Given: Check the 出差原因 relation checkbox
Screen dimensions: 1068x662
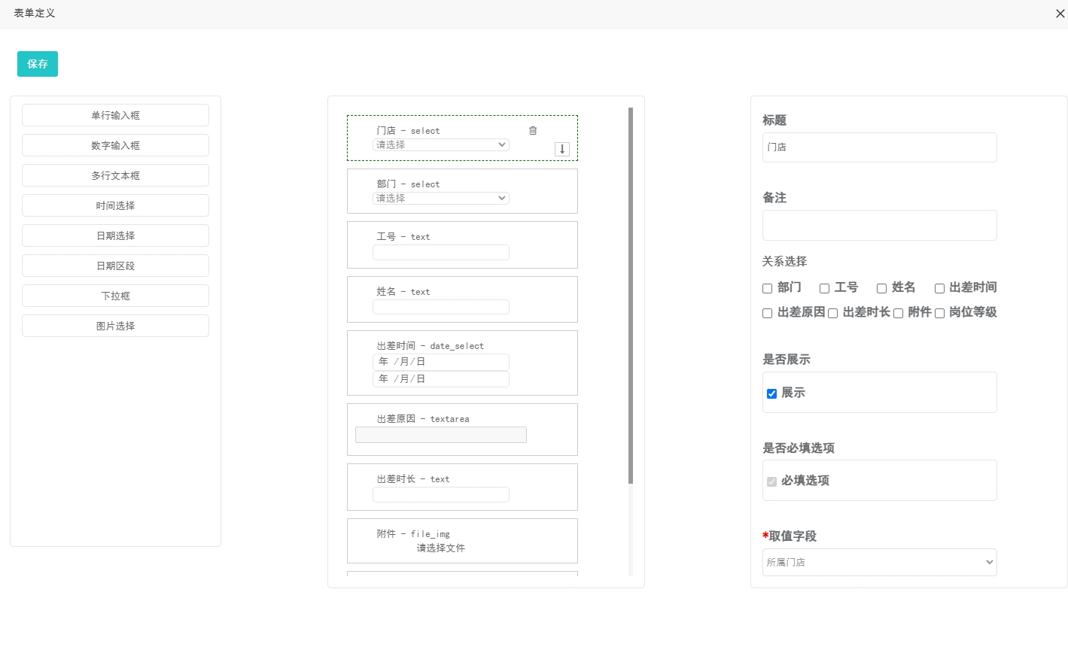Looking at the screenshot, I should [768, 313].
